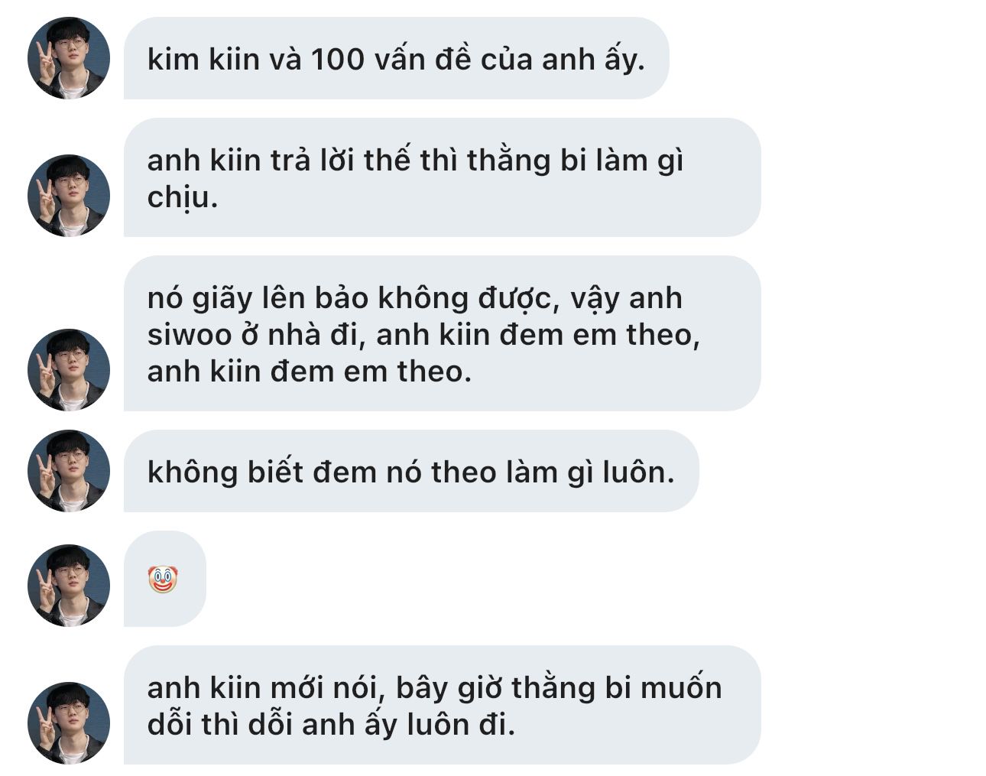
Task: Click the "anh kiin trả lời thế thì" message bubble
Action: tap(442, 177)
